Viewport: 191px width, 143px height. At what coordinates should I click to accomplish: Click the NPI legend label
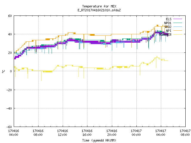169,31
